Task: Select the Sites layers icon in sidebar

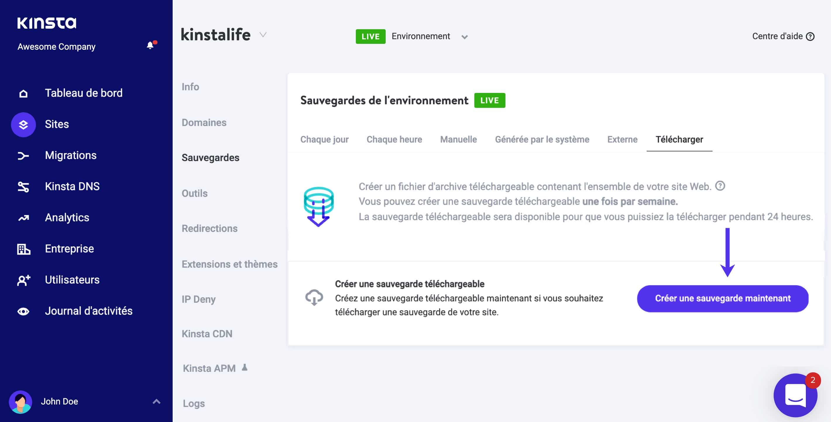Action: coord(23,124)
